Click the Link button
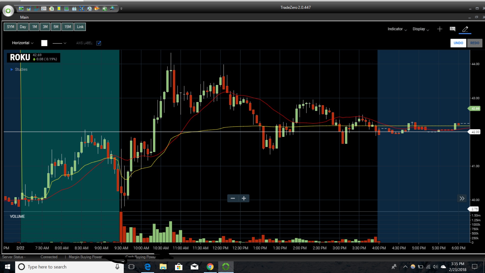This screenshot has height=273, width=485. click(x=80, y=27)
